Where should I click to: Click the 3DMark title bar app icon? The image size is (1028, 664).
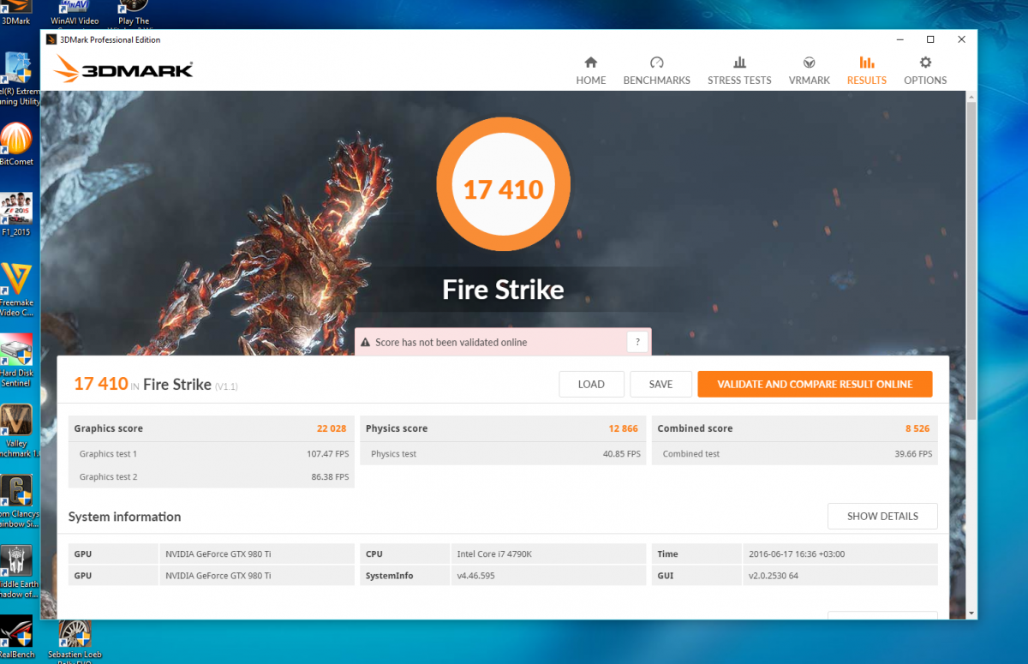[x=51, y=39]
